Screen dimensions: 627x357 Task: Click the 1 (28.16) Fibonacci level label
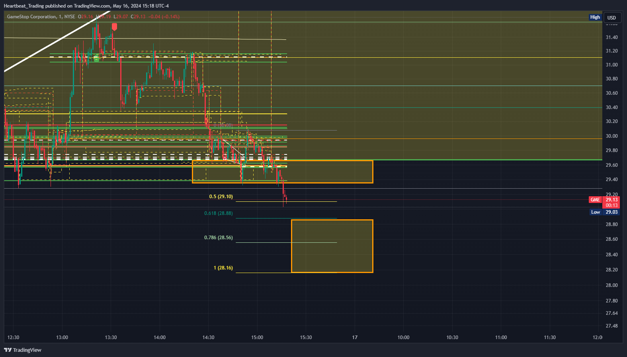(x=223, y=268)
